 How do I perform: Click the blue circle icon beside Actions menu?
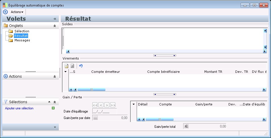tap(5, 12)
